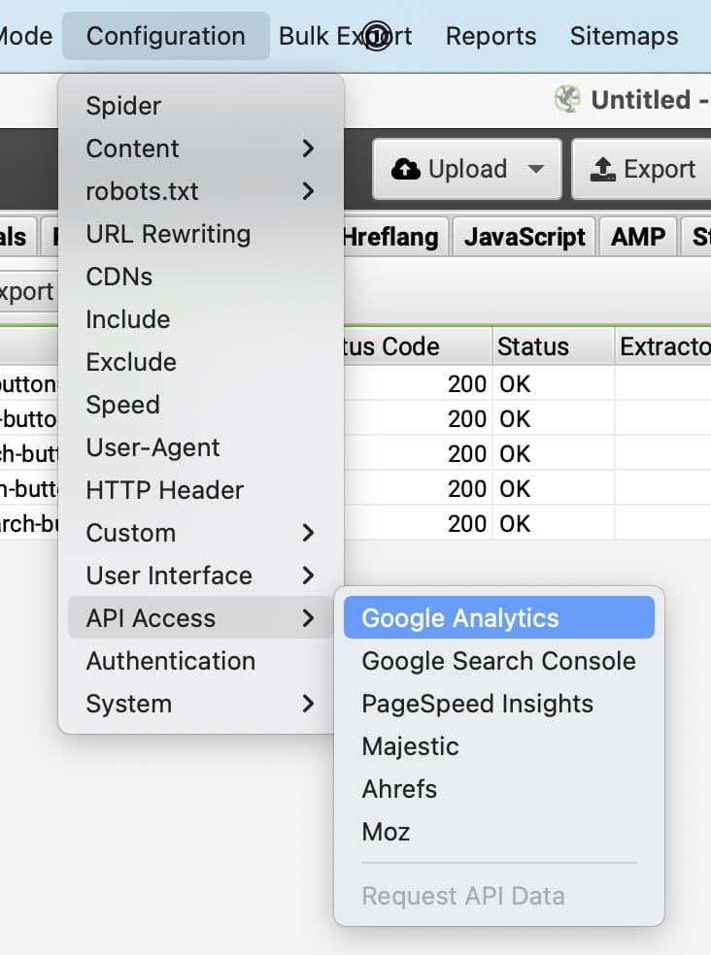Open Spider configuration
The width and height of the screenshot is (711, 955).
[x=123, y=106]
